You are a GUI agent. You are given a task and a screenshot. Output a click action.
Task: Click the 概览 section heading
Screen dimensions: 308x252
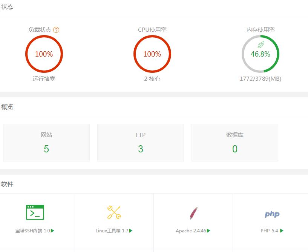pos(7,107)
